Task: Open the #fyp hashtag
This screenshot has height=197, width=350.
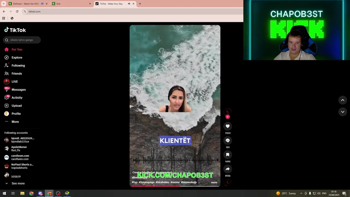Action: [x=135, y=182]
